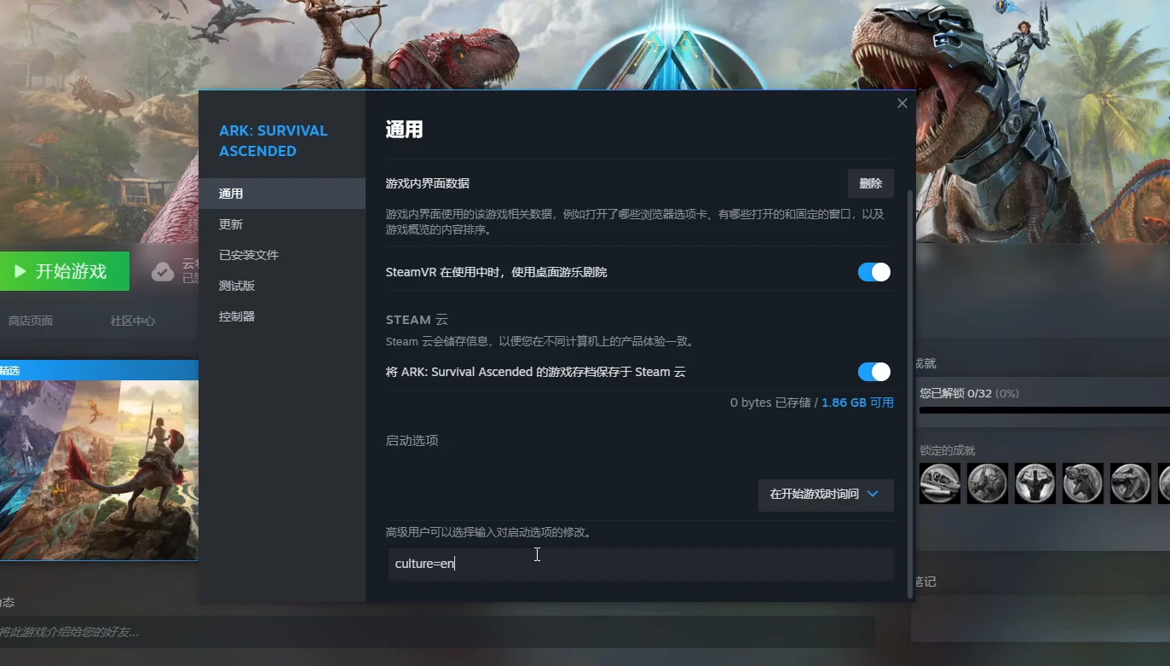Close the ARK properties dialog

tap(902, 103)
